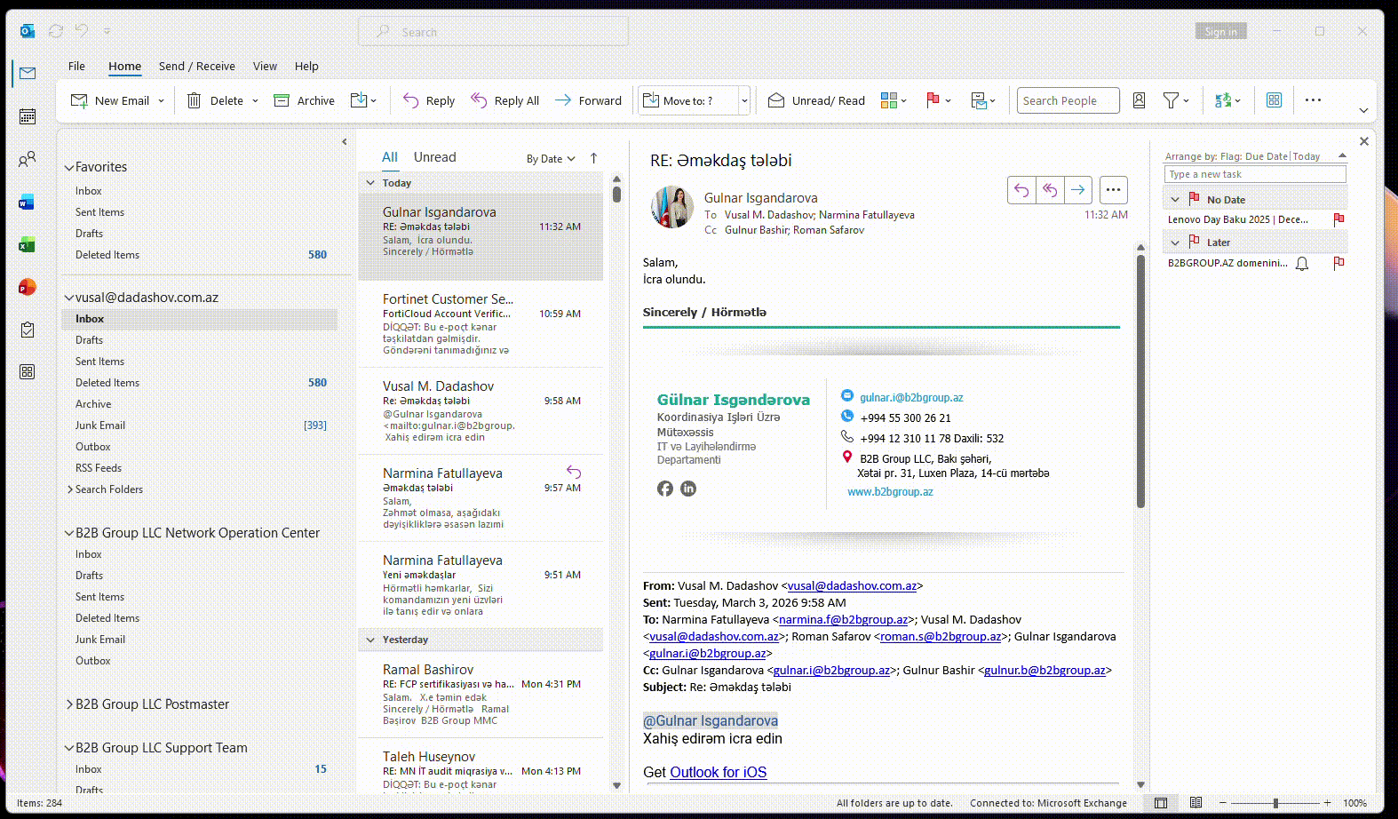Open the By Date sort dropdown

[x=551, y=159]
